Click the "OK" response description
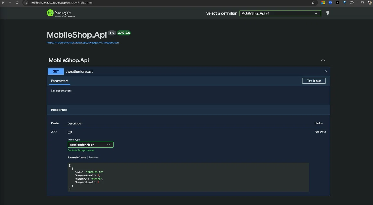Image resolution: width=373 pixels, height=205 pixels. [70, 132]
